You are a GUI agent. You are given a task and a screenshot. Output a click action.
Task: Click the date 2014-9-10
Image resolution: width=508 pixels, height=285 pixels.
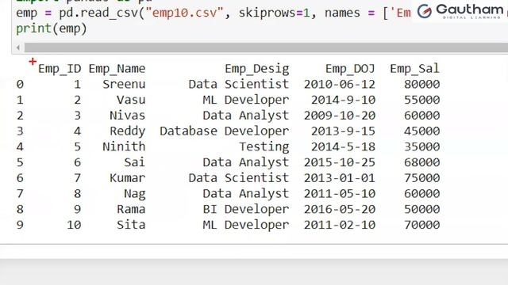343,100
